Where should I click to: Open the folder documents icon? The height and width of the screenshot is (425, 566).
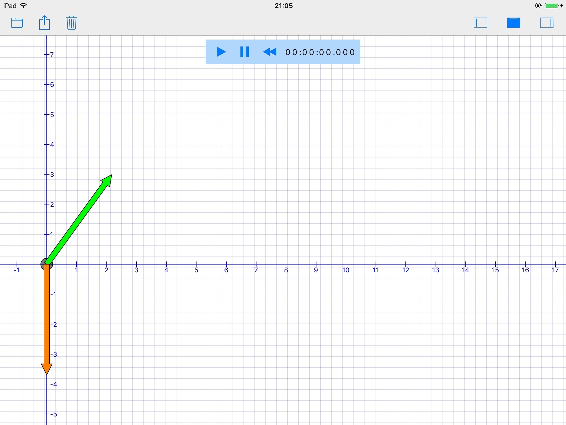(x=17, y=23)
